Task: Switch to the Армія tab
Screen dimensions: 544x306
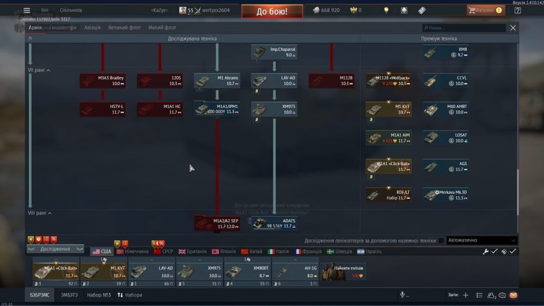Action: point(35,27)
